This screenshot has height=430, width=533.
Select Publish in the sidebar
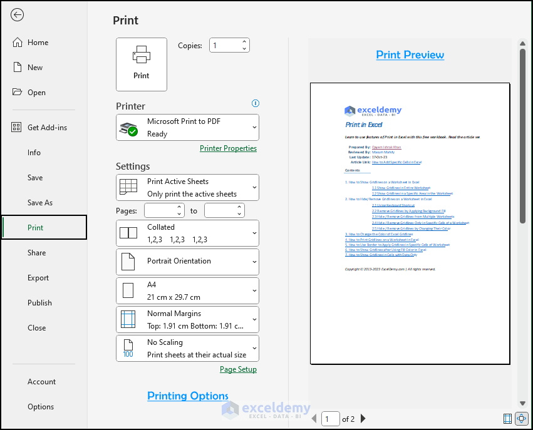(44, 303)
